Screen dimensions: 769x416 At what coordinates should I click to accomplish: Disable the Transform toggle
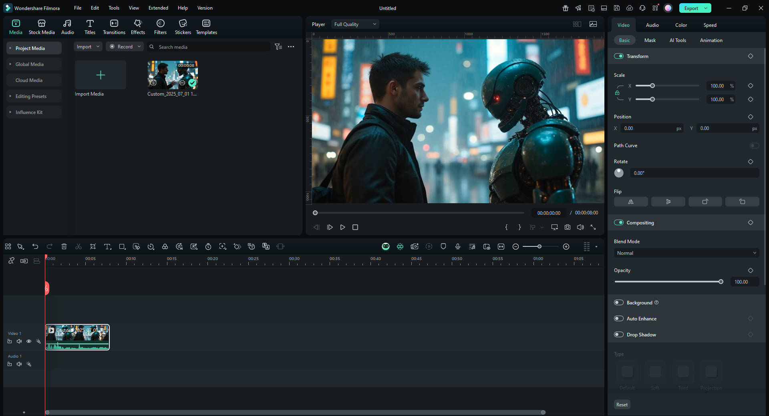click(x=619, y=56)
